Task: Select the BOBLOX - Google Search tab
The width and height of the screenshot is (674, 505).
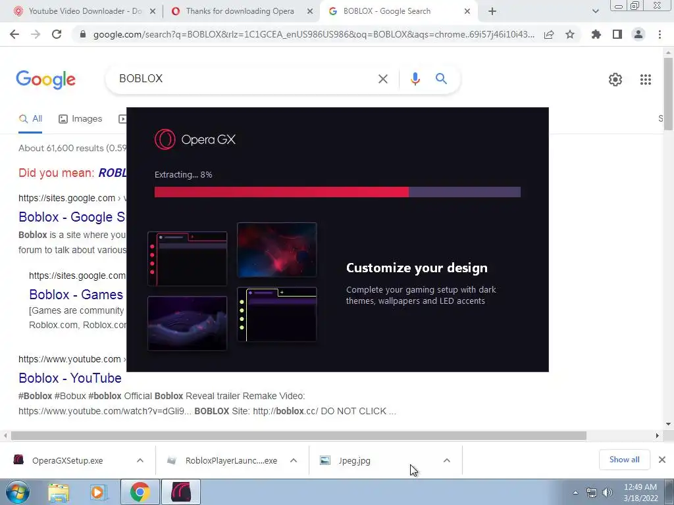Action: coord(387,11)
